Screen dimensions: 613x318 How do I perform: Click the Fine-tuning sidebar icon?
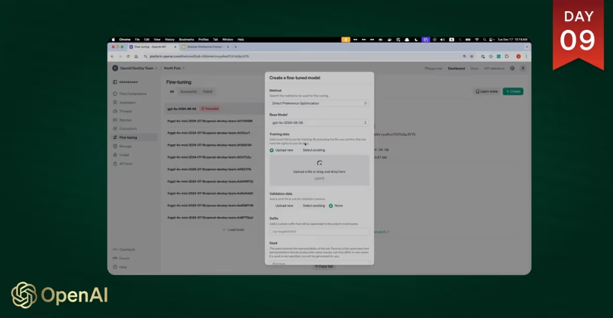pyautogui.click(x=115, y=137)
